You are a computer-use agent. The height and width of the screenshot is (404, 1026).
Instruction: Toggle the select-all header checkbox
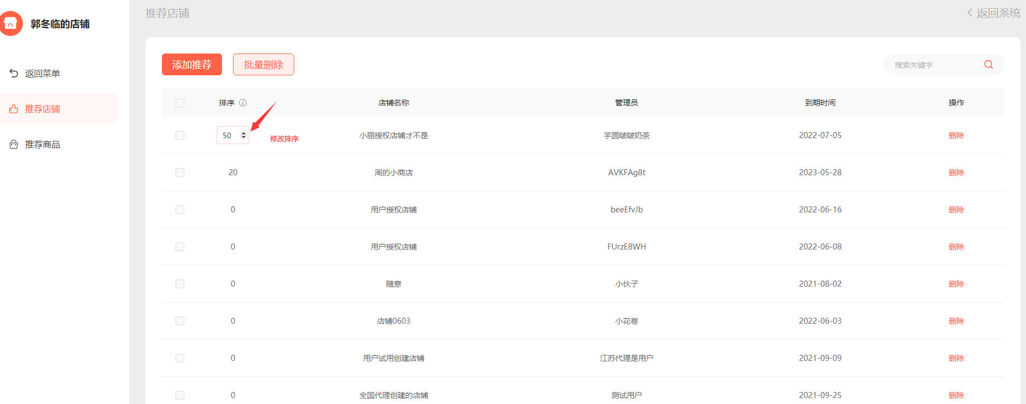point(180,103)
